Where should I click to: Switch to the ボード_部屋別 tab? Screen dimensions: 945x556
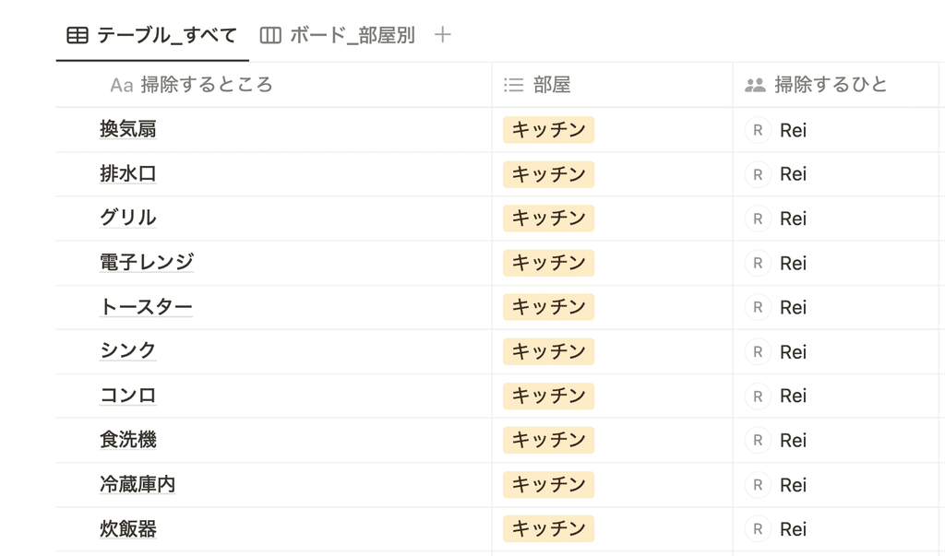(x=338, y=36)
